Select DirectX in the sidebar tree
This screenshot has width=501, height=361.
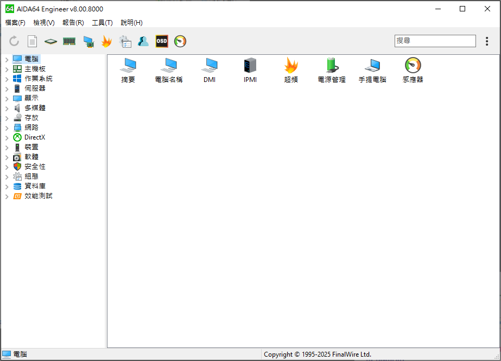(35, 137)
